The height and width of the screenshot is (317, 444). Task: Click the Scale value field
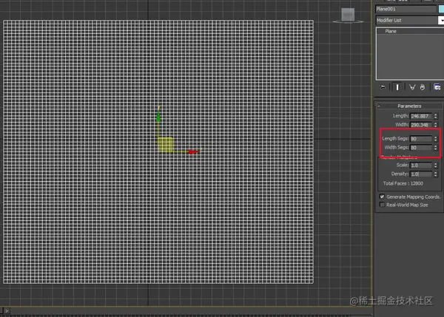point(421,165)
